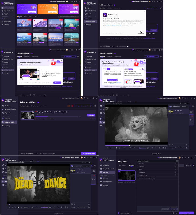Open the Czas sort dropdown in Moje pliki

click(189, 166)
